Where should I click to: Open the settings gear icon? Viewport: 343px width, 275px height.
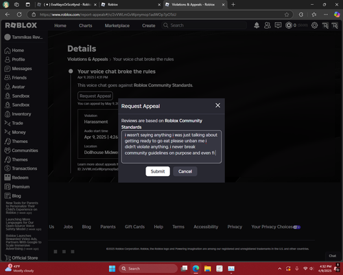click(315, 25)
